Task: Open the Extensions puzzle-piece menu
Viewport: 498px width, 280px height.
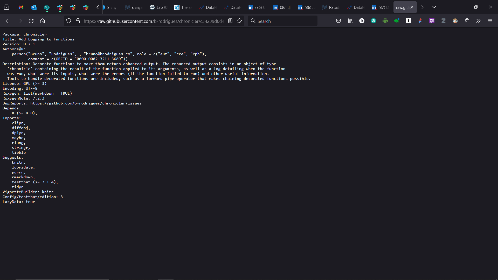Action: coord(467,21)
